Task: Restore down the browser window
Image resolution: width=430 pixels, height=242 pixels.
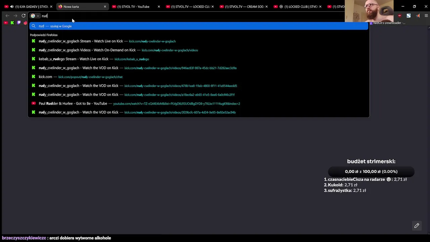Action: pos(414,6)
